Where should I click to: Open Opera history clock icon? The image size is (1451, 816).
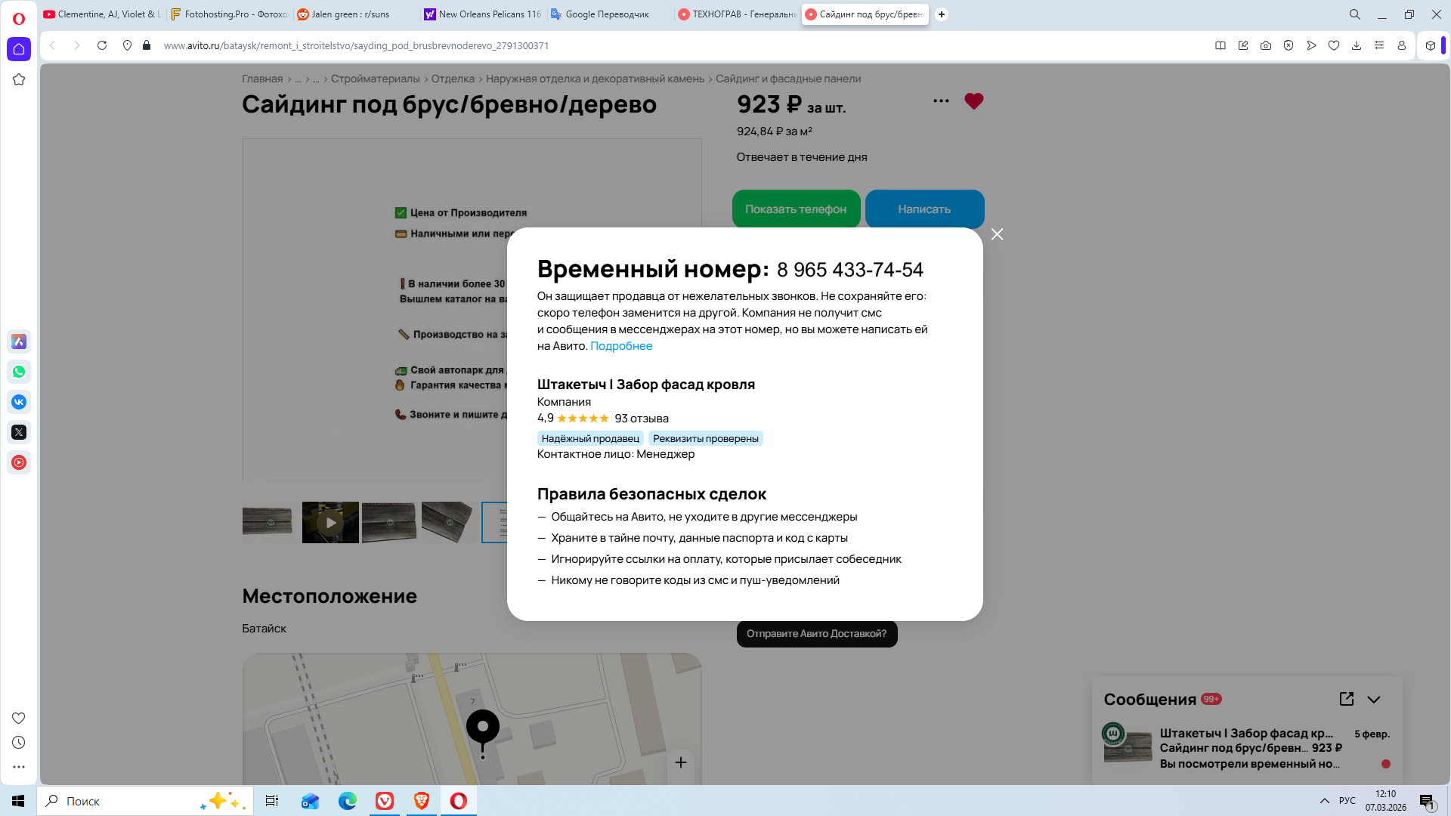tap(19, 743)
